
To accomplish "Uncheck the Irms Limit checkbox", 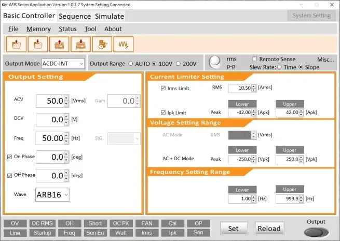I will [163, 88].
